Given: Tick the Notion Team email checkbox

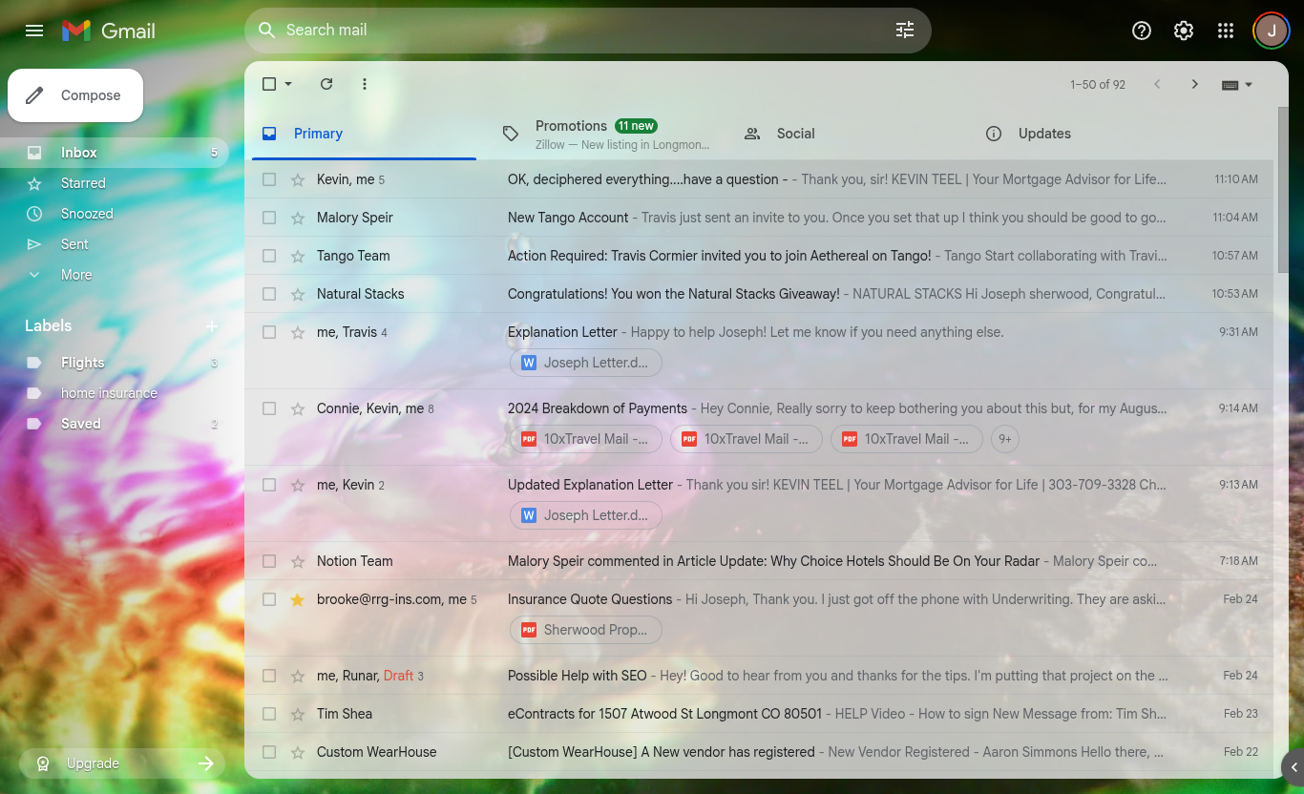Looking at the screenshot, I should click(x=269, y=561).
